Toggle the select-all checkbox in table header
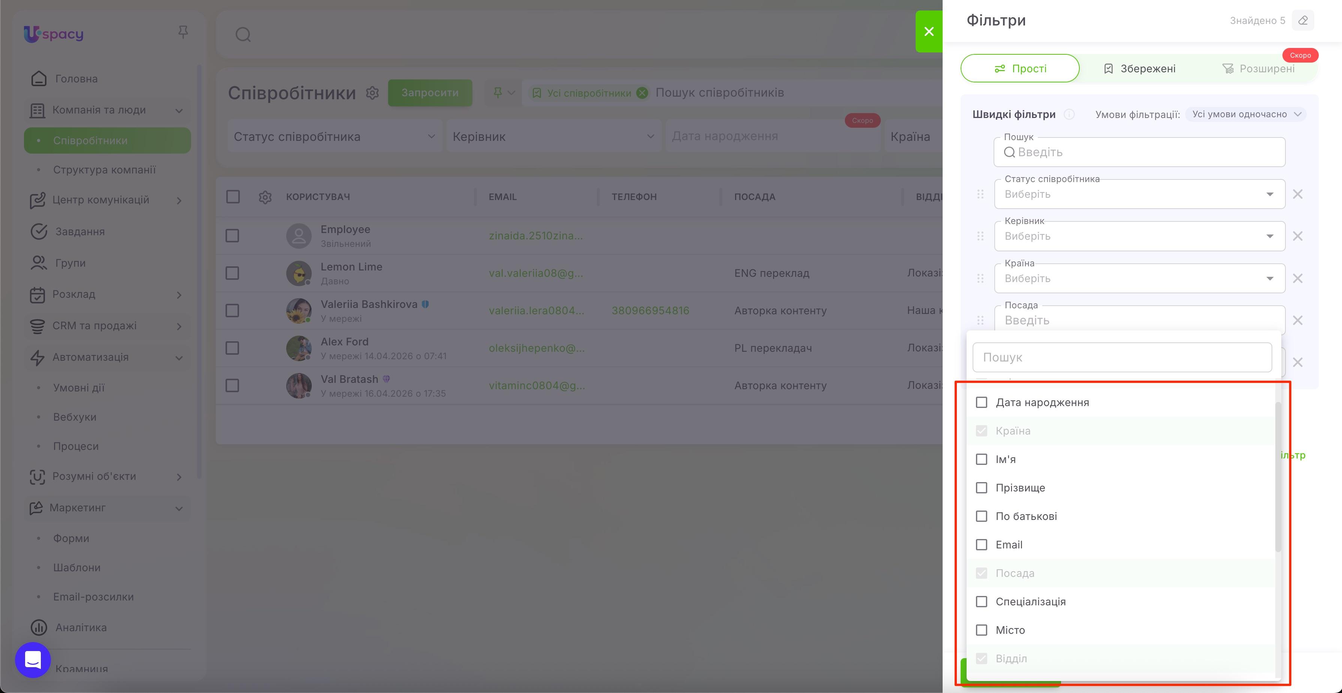1342x693 pixels. (x=233, y=196)
